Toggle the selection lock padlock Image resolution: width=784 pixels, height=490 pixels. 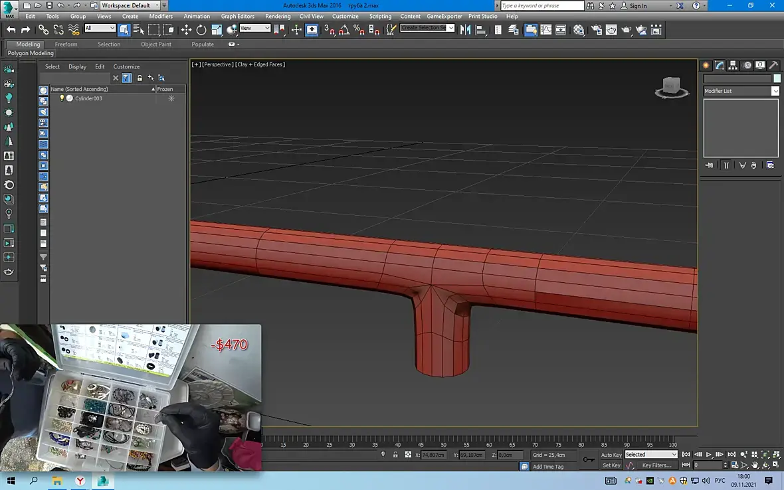(x=395, y=455)
